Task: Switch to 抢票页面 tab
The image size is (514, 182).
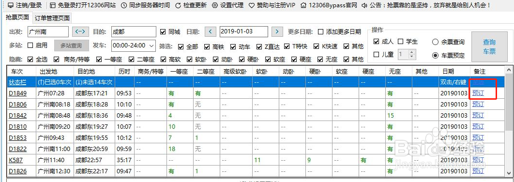Action: 17,17
